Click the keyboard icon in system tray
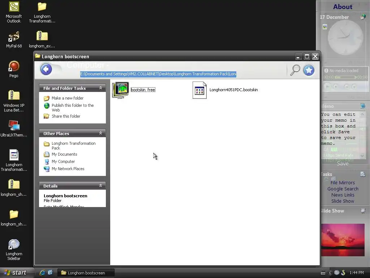Screen dimensions: 370x278 point(323,273)
